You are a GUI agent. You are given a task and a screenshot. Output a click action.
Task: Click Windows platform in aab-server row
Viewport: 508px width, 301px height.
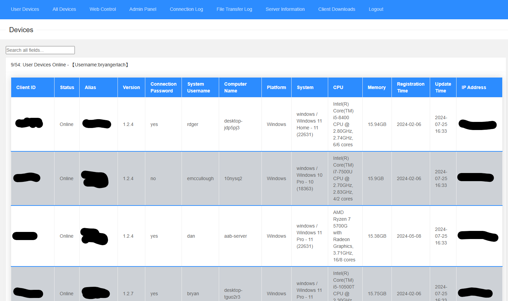coord(276,236)
